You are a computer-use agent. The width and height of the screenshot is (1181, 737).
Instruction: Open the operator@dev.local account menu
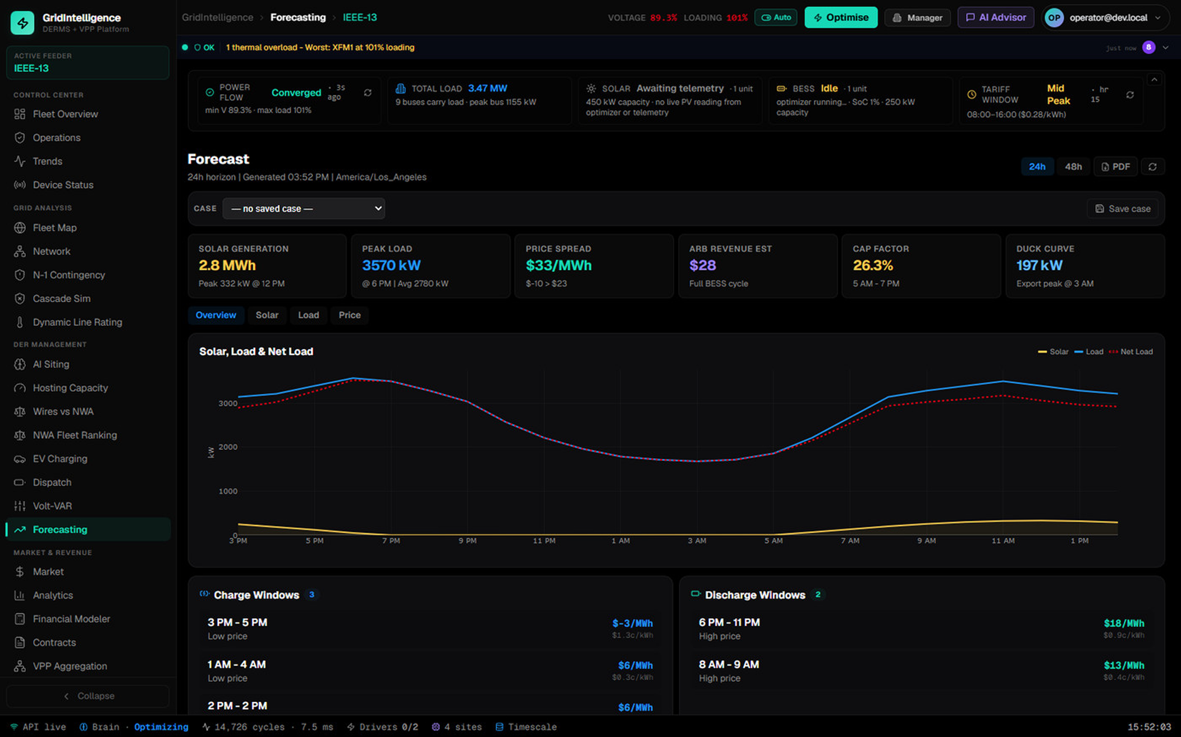coord(1105,17)
